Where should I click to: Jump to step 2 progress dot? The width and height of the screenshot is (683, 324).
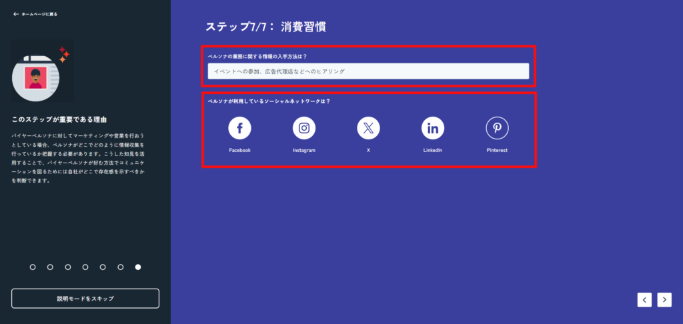click(x=50, y=267)
